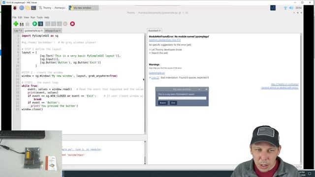315x177 pixels.
Task: Click the taskbar clock showing 20:54
Action: coord(298,8)
